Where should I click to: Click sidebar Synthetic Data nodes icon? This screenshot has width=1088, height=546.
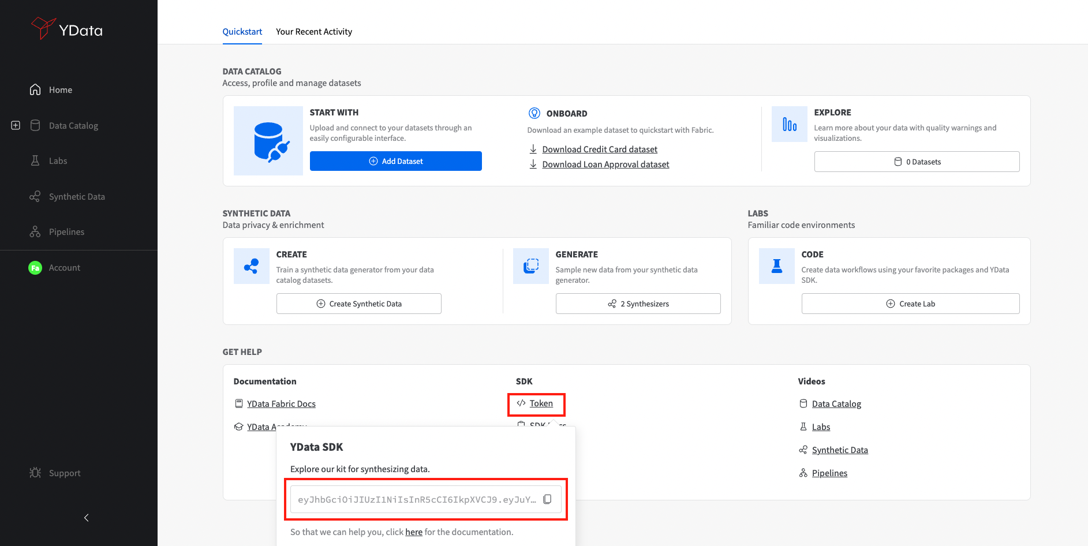click(35, 196)
